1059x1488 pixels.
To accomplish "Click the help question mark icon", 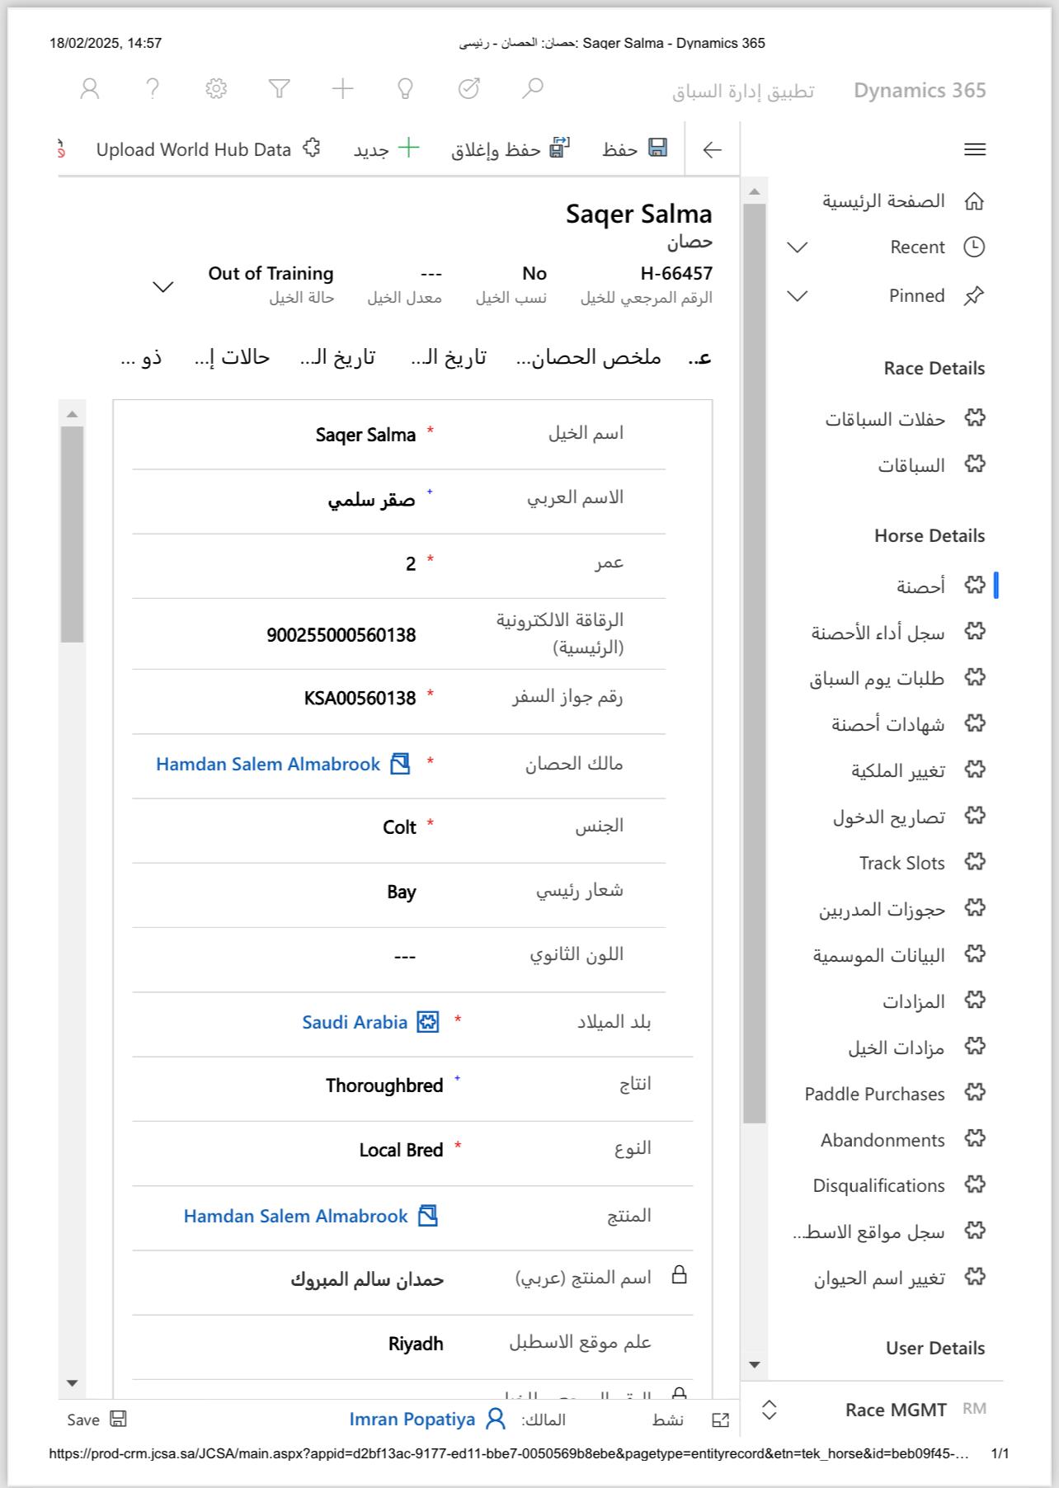I will coord(153,88).
